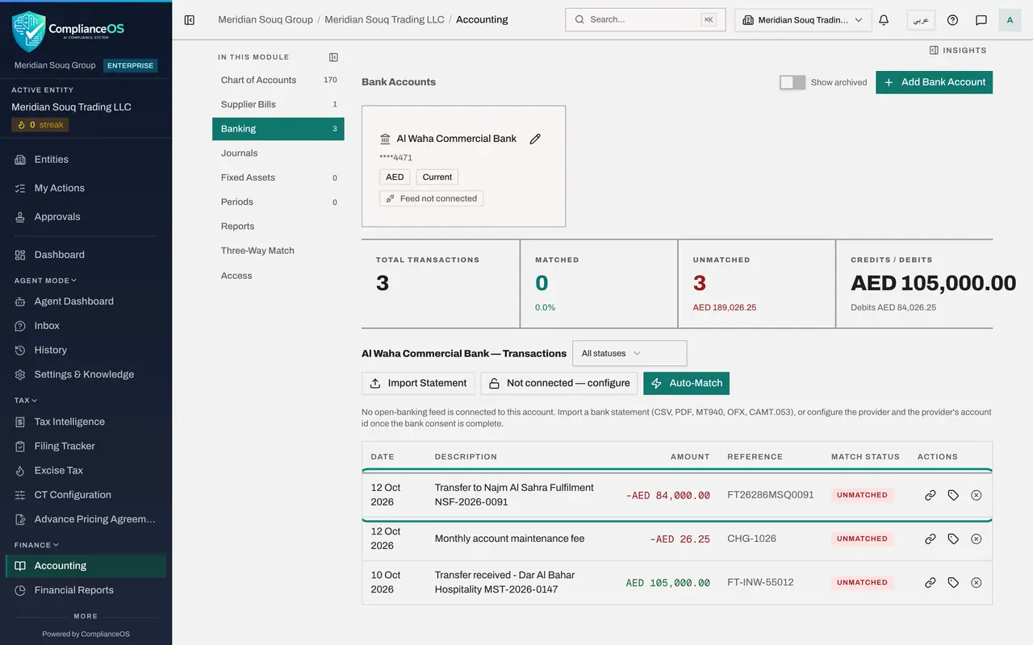Open the chat messages icon
Image resolution: width=1033 pixels, height=645 pixels.
(x=981, y=20)
